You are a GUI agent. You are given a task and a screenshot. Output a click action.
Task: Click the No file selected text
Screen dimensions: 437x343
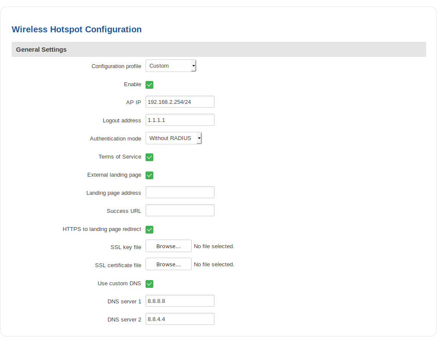coord(213,246)
